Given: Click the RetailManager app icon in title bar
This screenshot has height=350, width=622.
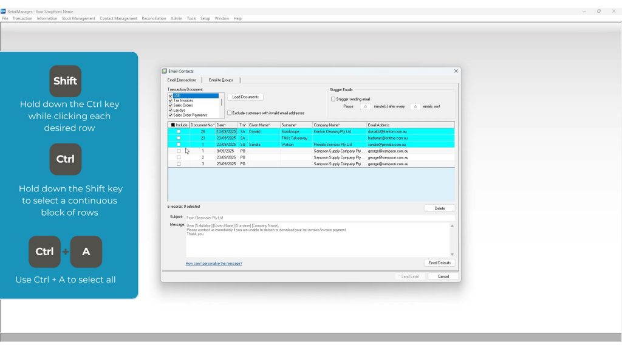Looking at the screenshot, I should pos(4,11).
